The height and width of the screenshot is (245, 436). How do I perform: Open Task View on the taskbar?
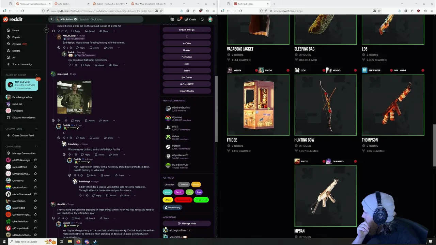pos(61,242)
